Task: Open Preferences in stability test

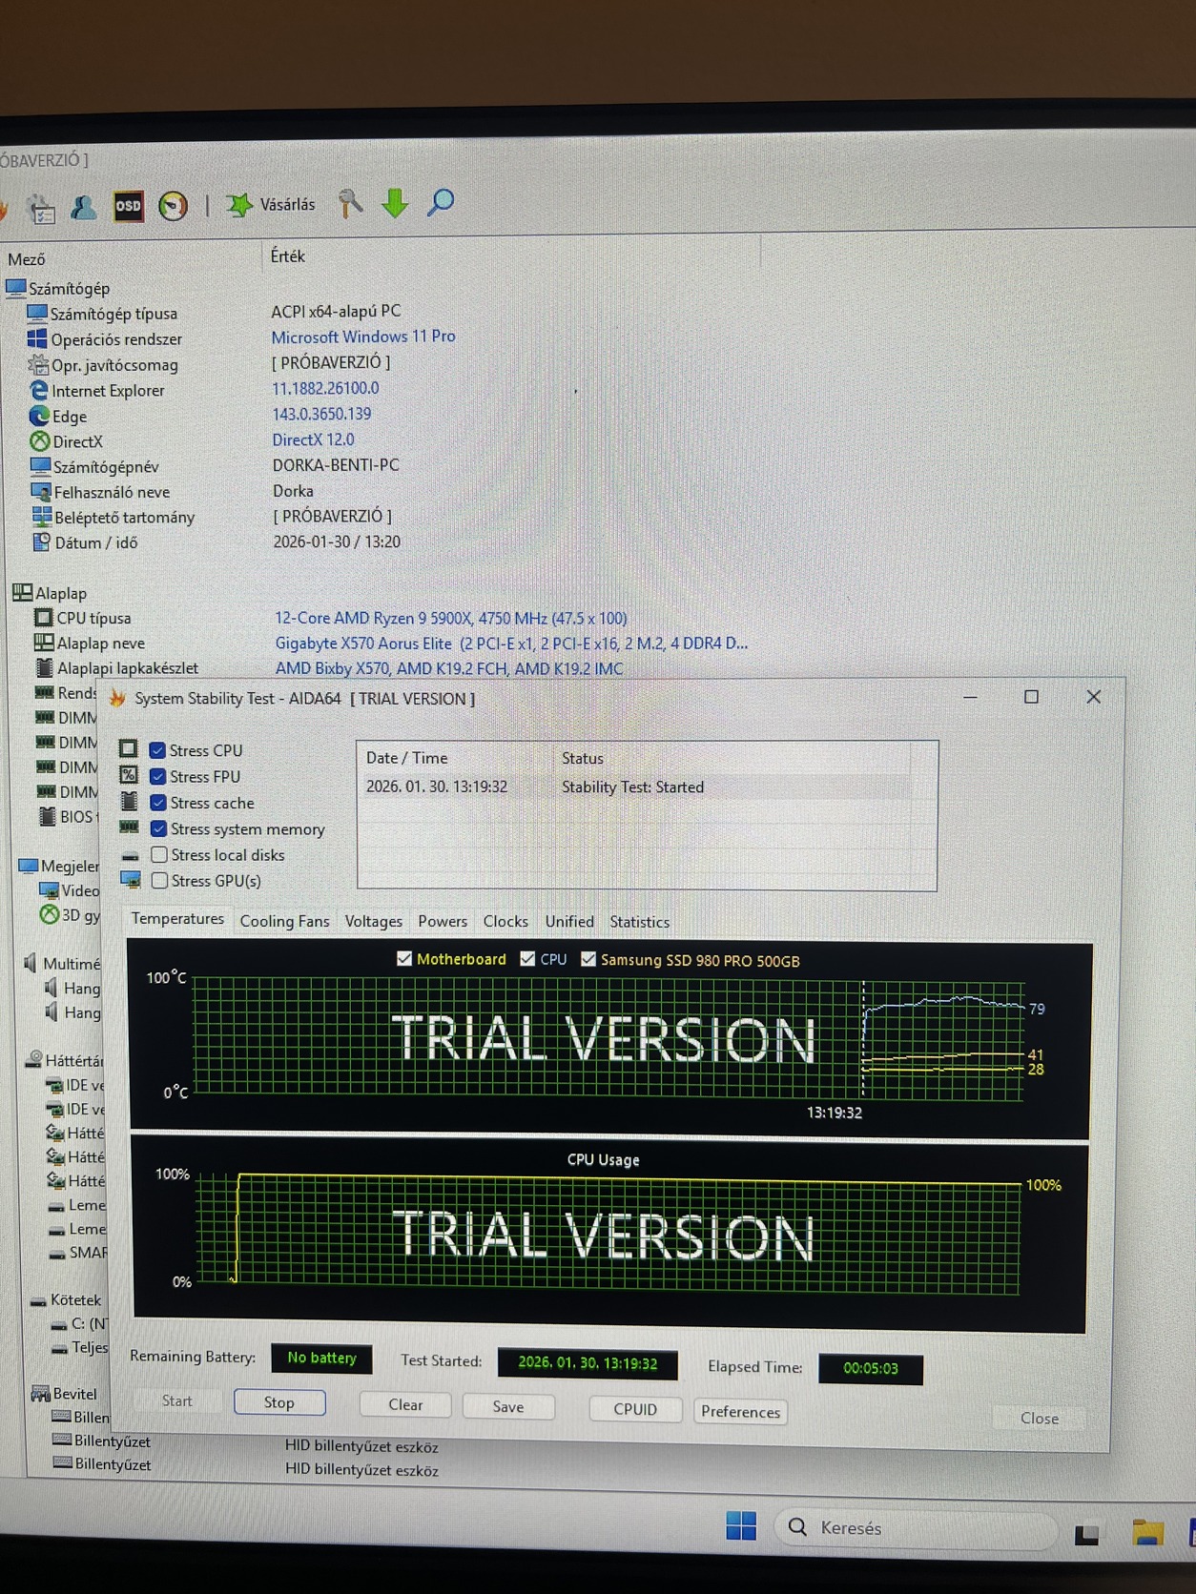Action: (740, 1411)
